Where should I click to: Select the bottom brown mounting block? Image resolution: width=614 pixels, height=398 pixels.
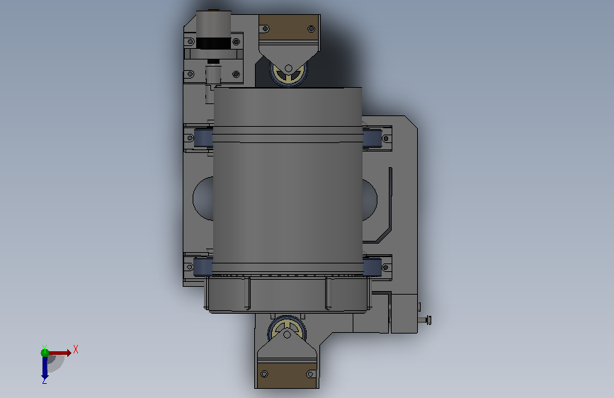287,375
